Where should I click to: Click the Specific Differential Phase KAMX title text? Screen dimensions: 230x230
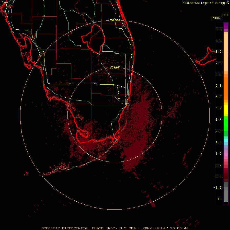(x=115, y=228)
